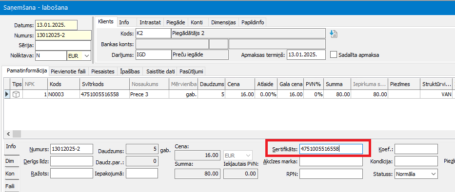Click the Akcīzes marka field
This screenshot has width=455, height=192.
[331, 161]
